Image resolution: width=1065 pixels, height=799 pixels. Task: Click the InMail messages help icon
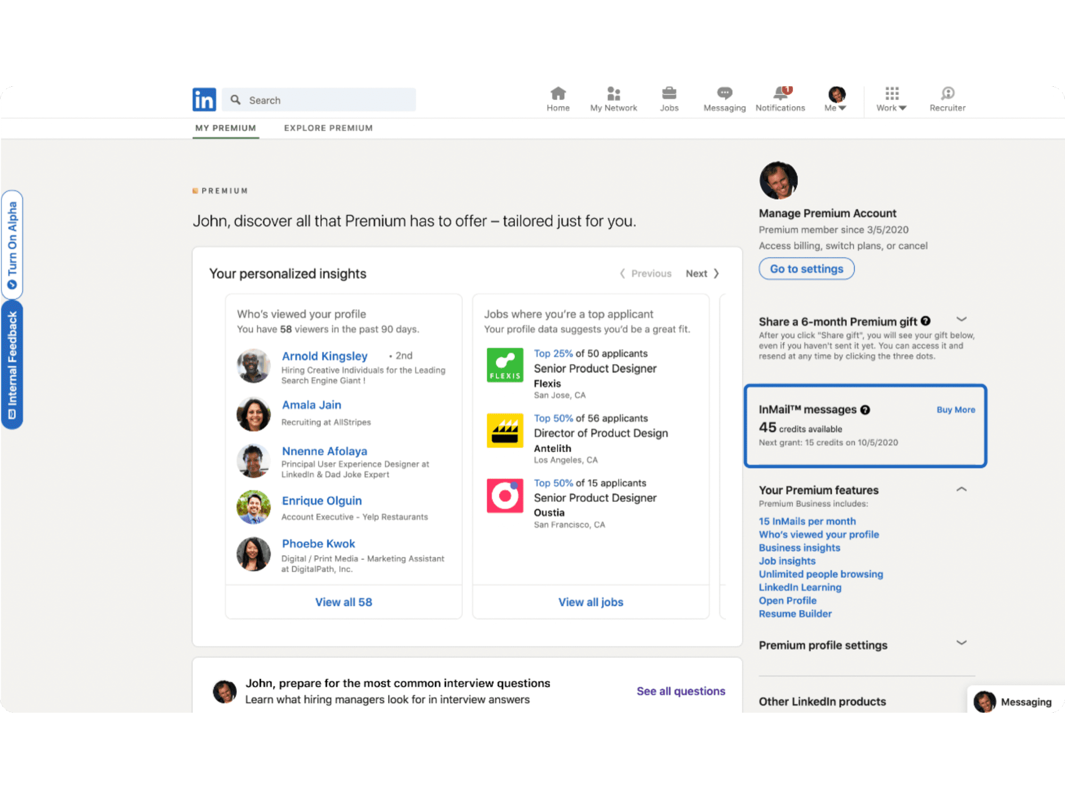(865, 410)
